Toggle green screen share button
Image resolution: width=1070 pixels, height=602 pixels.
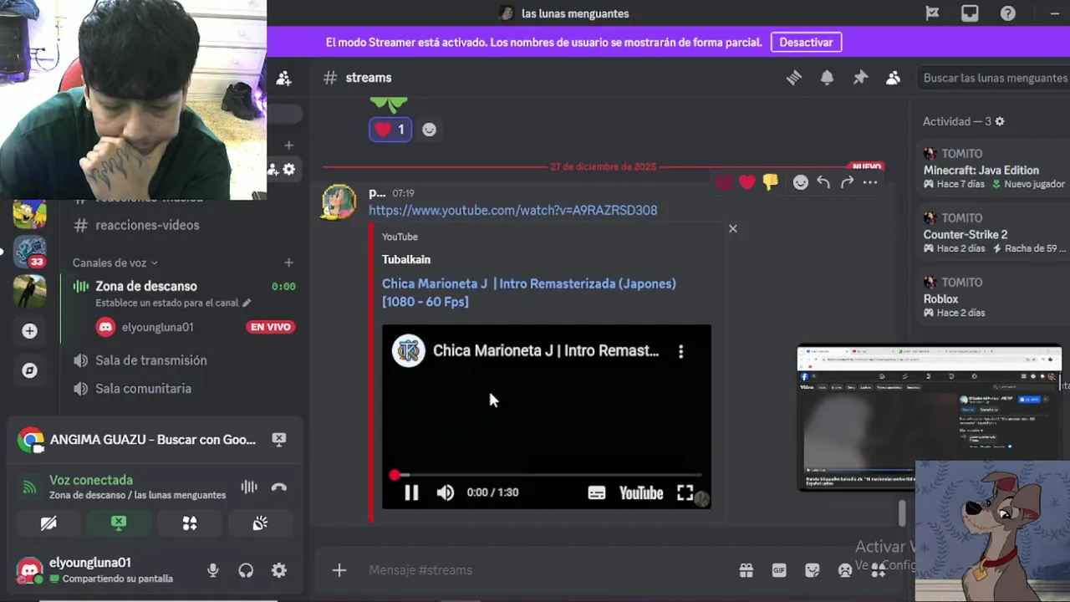119,523
